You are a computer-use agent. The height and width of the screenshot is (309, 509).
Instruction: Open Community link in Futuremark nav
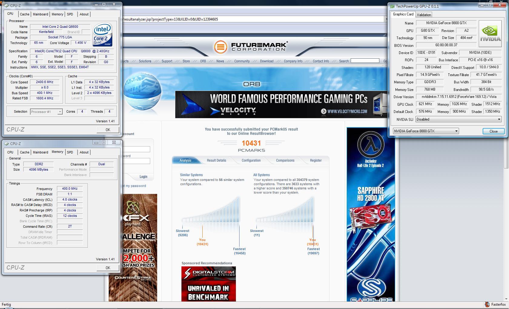click(242, 61)
